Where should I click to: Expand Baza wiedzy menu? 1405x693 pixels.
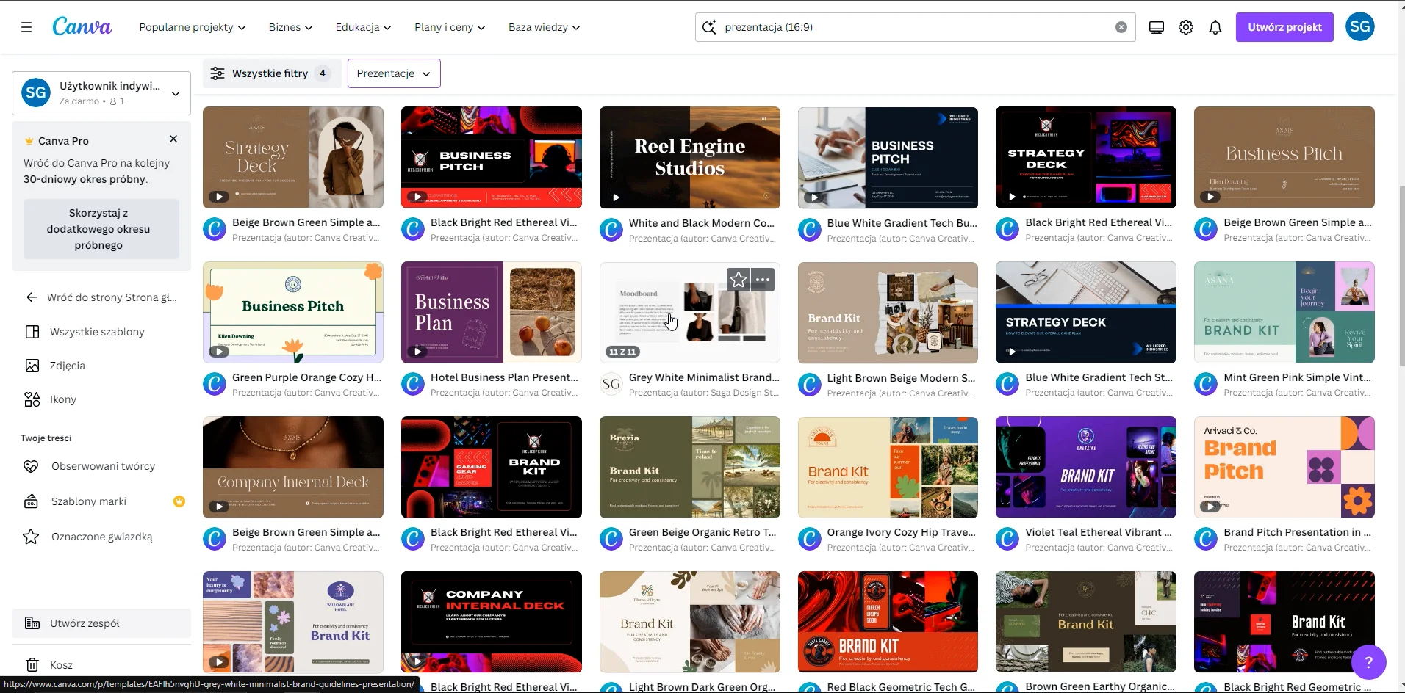(544, 27)
